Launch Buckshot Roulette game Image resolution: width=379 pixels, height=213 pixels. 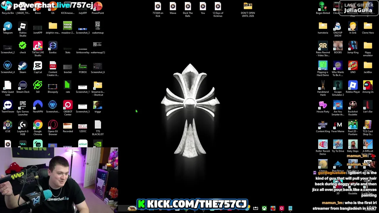[x=353, y=108]
